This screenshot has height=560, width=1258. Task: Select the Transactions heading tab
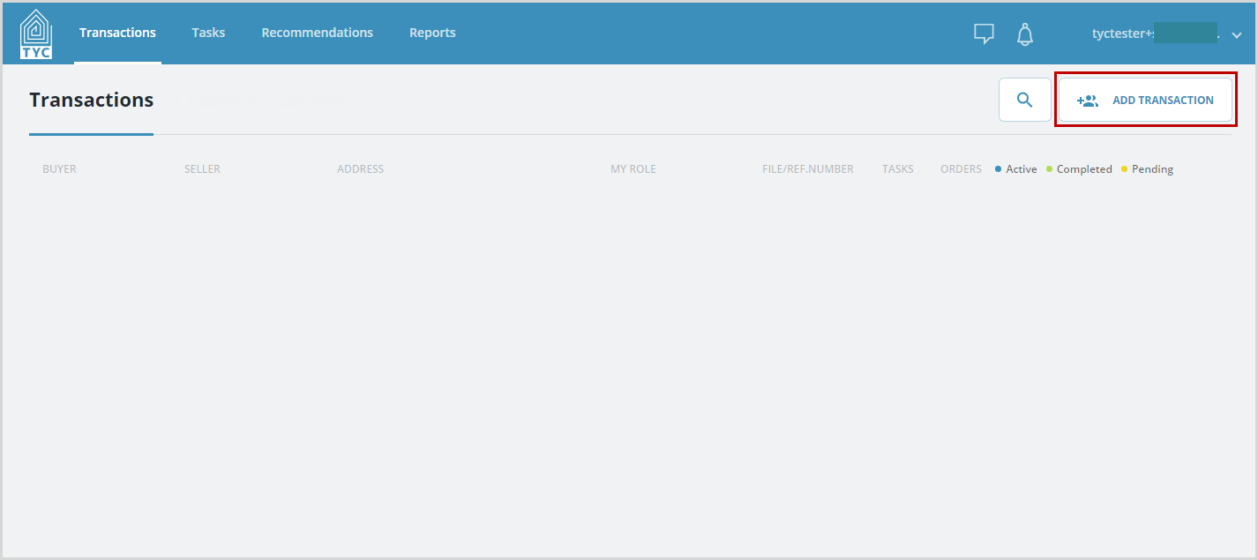pyautogui.click(x=91, y=101)
